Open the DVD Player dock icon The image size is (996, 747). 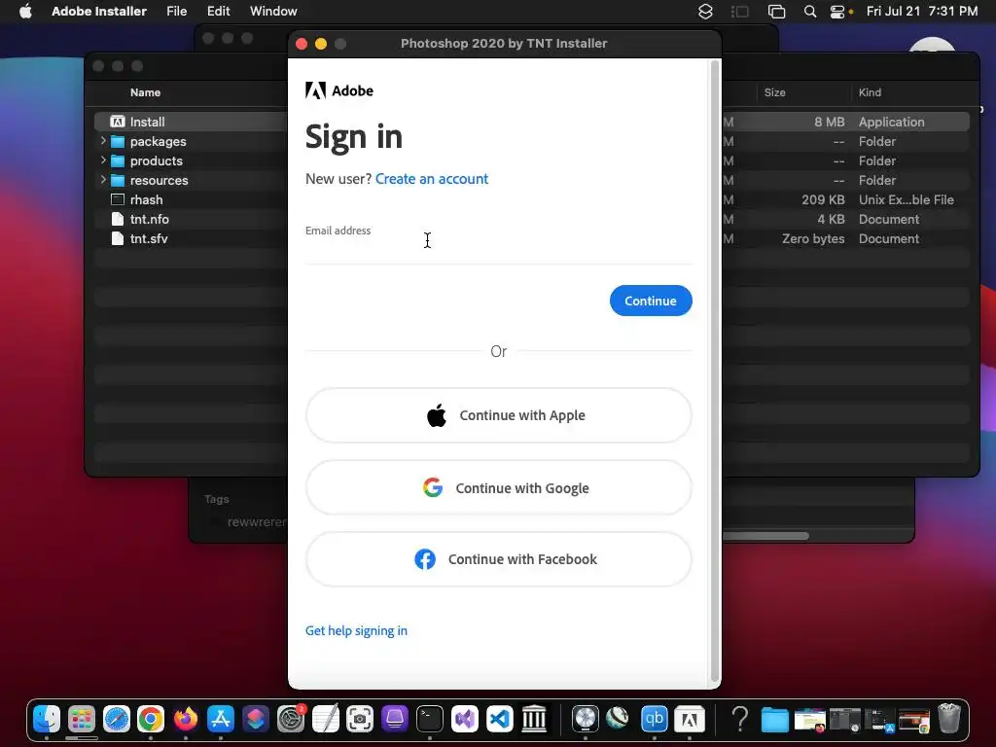pyautogui.click(x=585, y=719)
